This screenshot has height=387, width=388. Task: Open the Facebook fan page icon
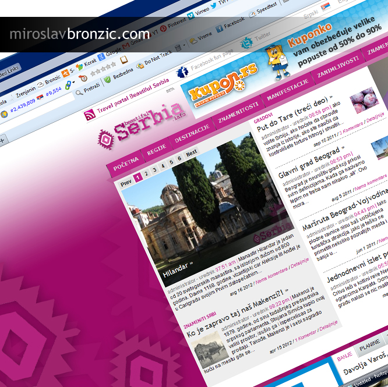pyautogui.click(x=182, y=72)
